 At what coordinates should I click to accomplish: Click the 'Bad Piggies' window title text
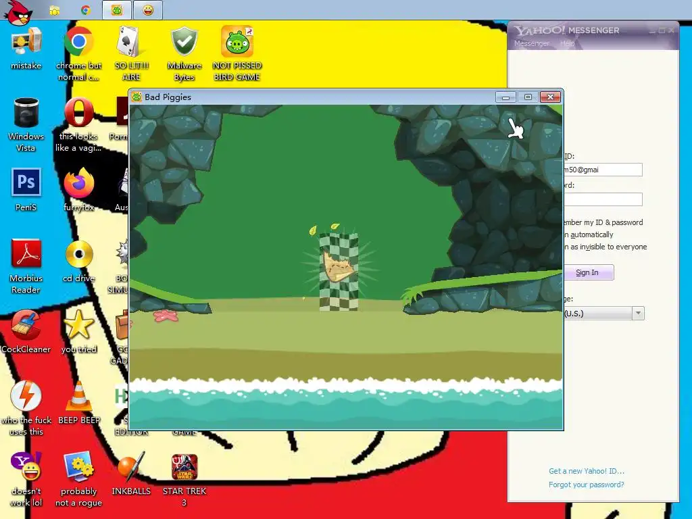coord(168,97)
